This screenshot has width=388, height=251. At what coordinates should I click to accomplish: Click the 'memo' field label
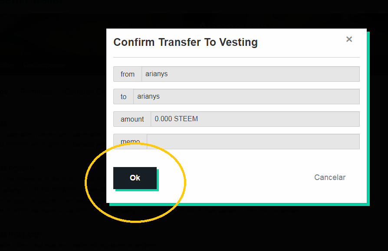point(130,142)
